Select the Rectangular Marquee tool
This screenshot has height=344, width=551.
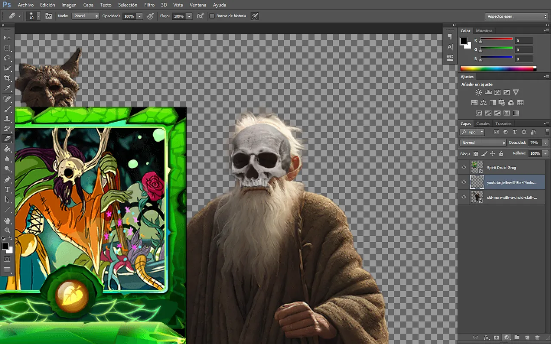7,48
